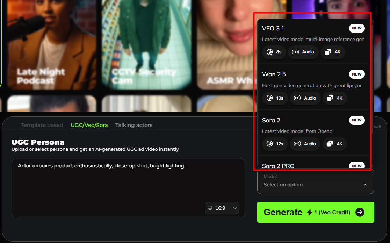
Task: Click the 'Latest video model from Openai' description
Action: pos(298,131)
